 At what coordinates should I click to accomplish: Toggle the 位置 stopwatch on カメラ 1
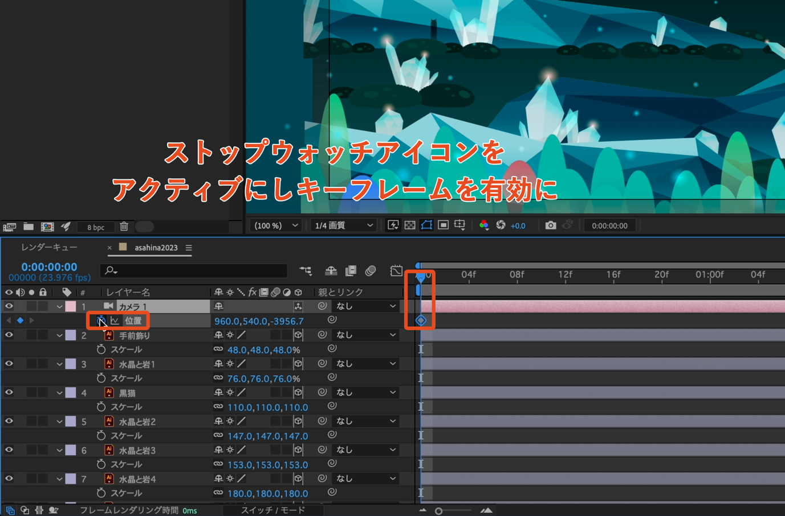coord(101,321)
